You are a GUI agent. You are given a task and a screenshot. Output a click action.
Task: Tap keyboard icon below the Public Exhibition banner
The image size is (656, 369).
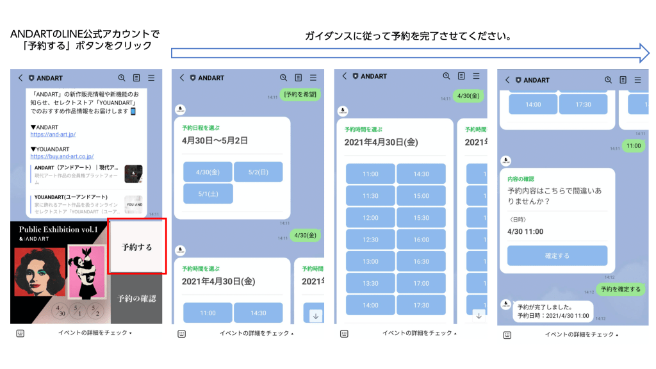20,333
